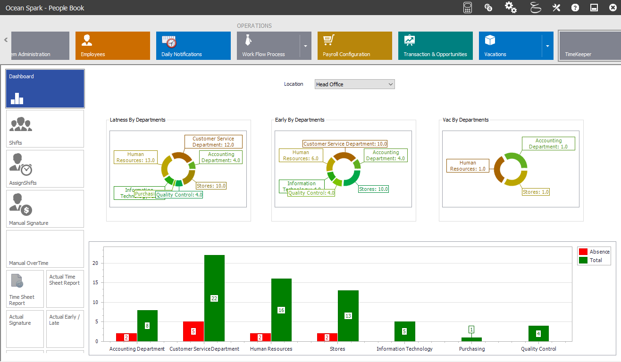Viewport: 621px width, 362px height.
Task: Click the currency coins icon in title bar
Action: (488, 8)
